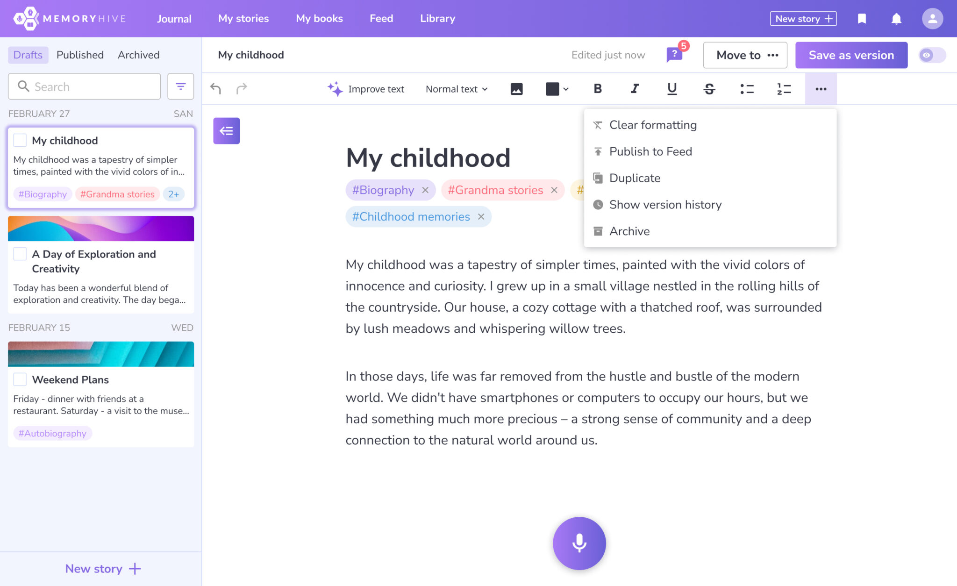Viewport: 957px width, 586px height.
Task: Toggle the preview eye switch
Action: (x=931, y=55)
